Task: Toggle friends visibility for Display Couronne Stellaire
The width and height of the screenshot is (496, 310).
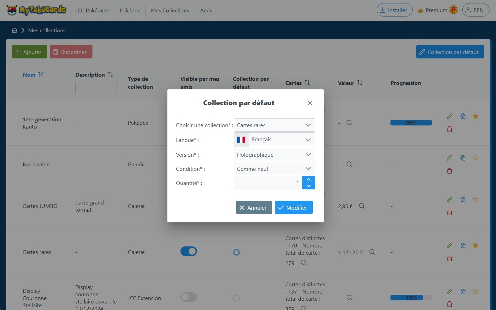Action: 189,297
